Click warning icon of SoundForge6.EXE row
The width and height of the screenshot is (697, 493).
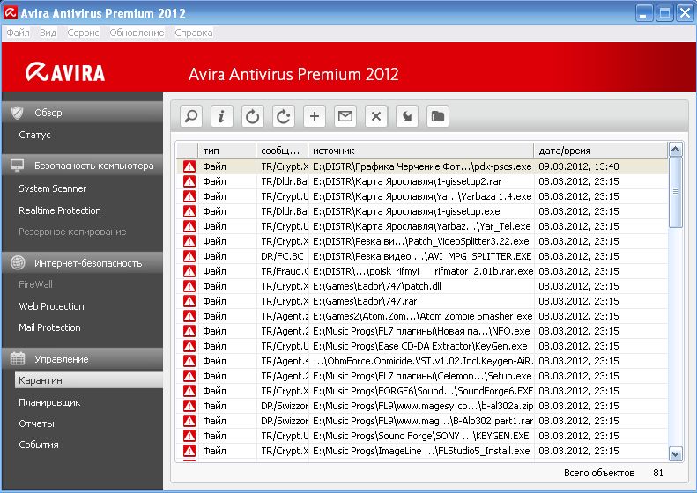pyautogui.click(x=189, y=391)
